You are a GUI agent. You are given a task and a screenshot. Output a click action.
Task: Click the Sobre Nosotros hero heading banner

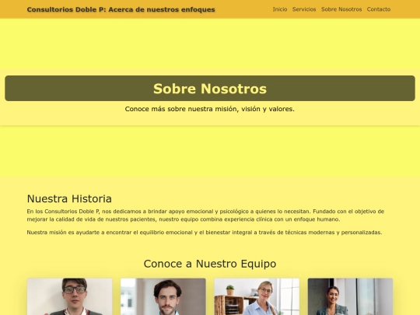click(210, 89)
